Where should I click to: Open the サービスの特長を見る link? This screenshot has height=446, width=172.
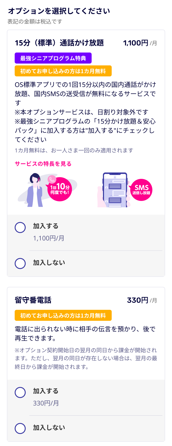[x=43, y=164]
